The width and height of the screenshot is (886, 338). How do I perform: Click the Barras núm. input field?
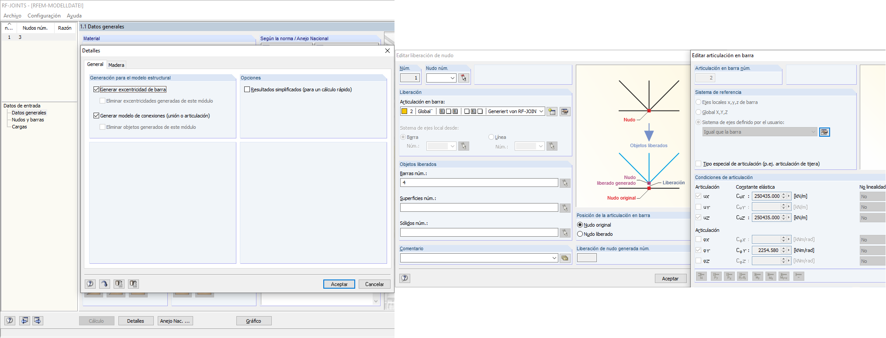tap(479, 183)
